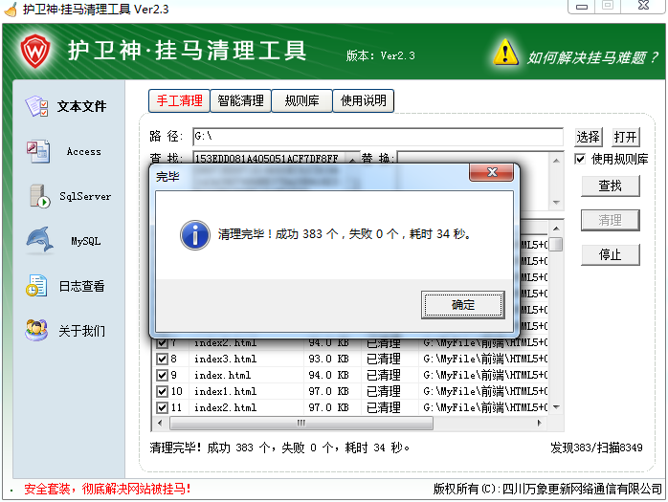Uncheck row 8 index3.html checkbox
The height and width of the screenshot is (502, 668).
click(162, 360)
